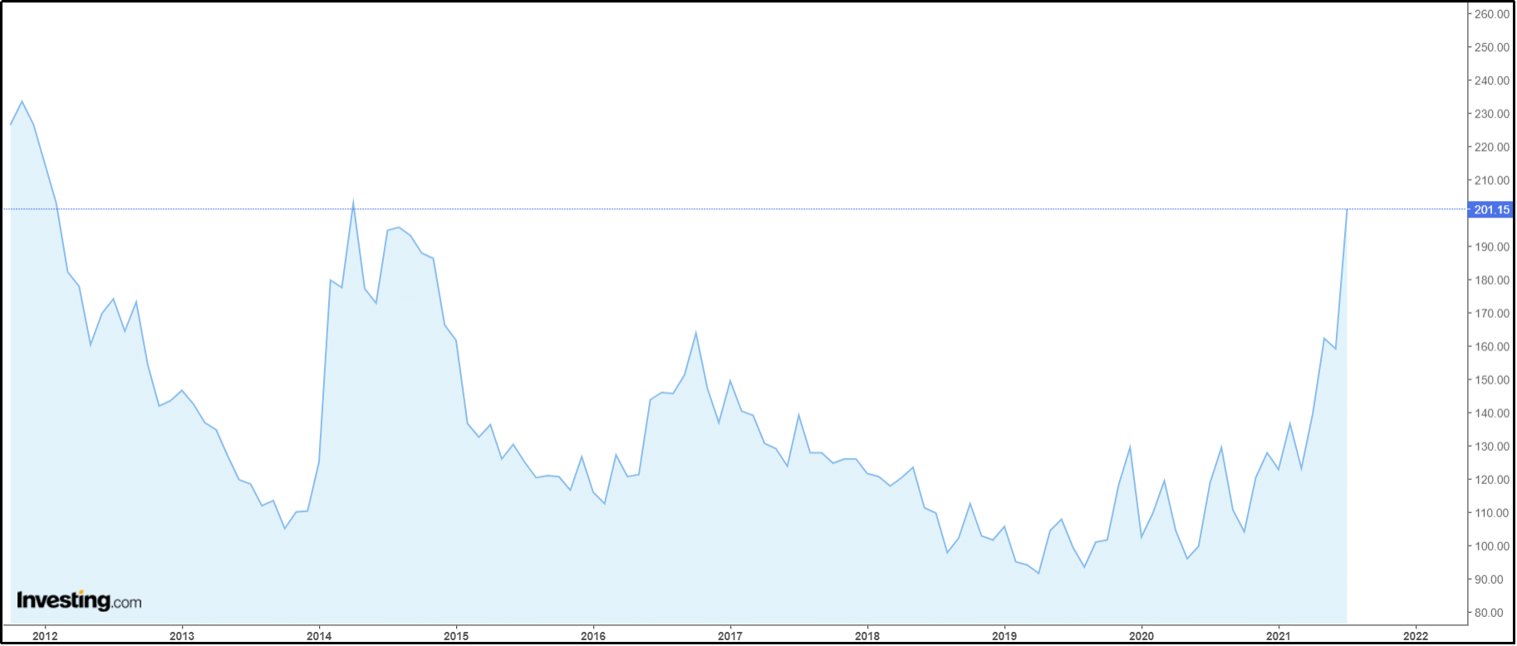1517x646 pixels.
Task: Click the 180.00 price axis label
Action: point(1492,280)
